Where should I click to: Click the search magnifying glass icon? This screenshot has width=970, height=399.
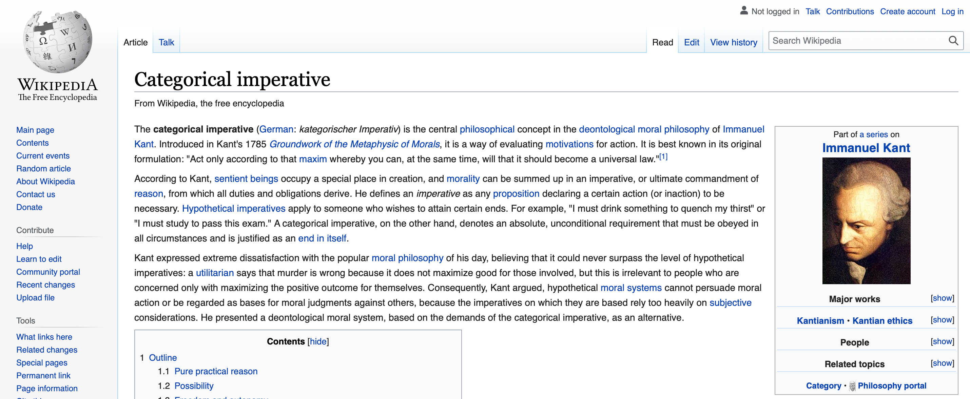coord(953,41)
